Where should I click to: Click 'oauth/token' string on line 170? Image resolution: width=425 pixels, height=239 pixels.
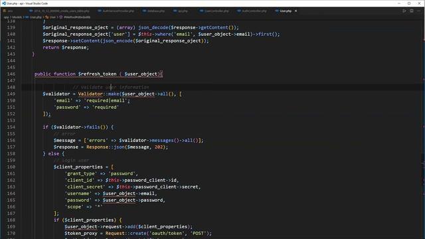pos(167,233)
